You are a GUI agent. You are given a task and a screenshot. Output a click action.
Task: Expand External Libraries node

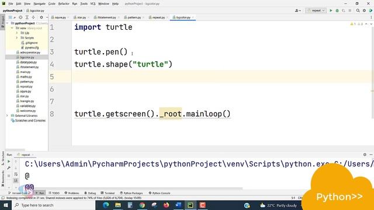(x=8, y=116)
